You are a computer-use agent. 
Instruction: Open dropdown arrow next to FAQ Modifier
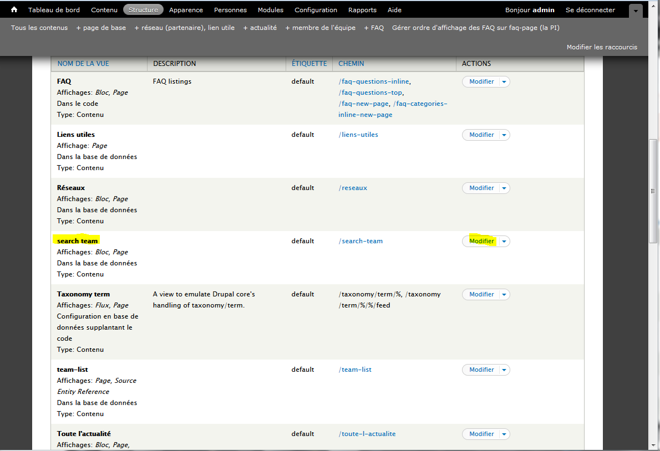pyautogui.click(x=504, y=82)
